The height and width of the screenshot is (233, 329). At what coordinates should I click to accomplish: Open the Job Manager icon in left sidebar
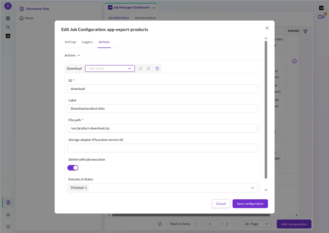coord(8,36)
